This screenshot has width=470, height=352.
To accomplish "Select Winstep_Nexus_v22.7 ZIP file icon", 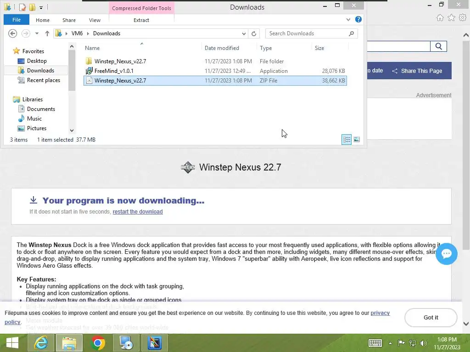I will pos(89,81).
